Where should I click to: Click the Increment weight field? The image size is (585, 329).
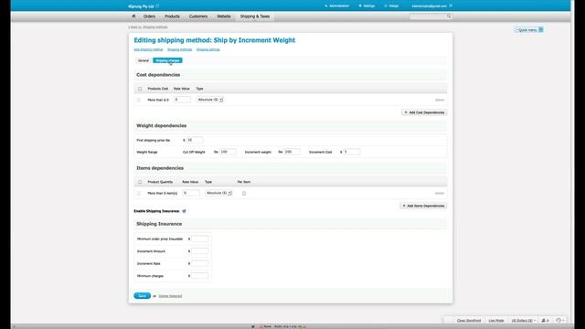point(292,152)
